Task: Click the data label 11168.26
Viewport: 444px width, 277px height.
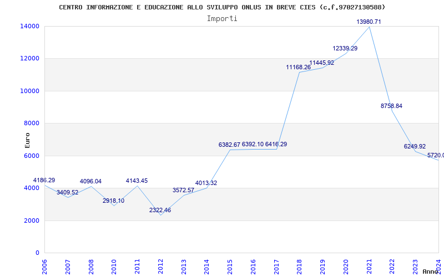Action: coord(299,67)
